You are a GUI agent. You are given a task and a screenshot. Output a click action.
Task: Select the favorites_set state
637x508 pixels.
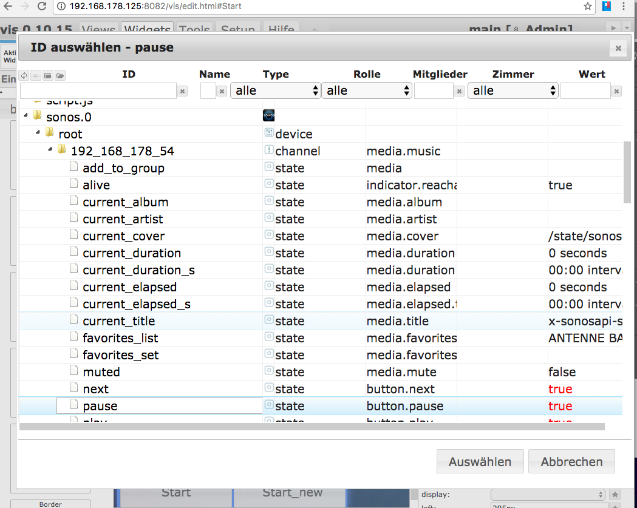[x=321, y=355]
